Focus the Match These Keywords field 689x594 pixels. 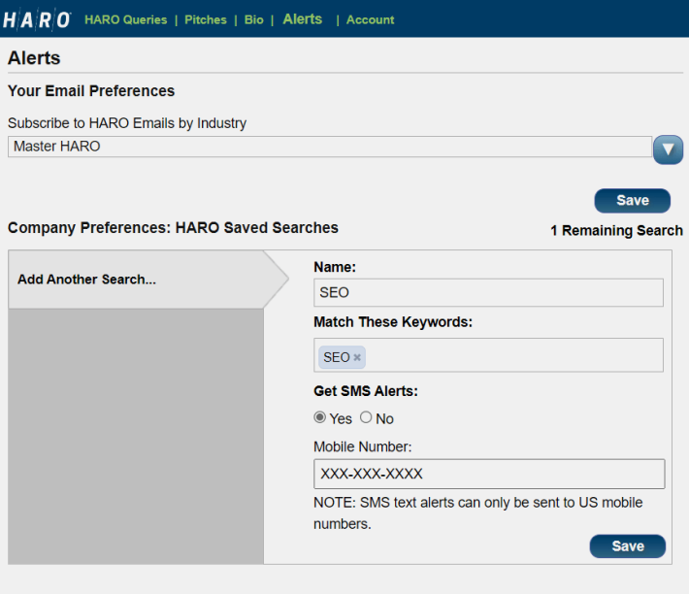[514, 355]
